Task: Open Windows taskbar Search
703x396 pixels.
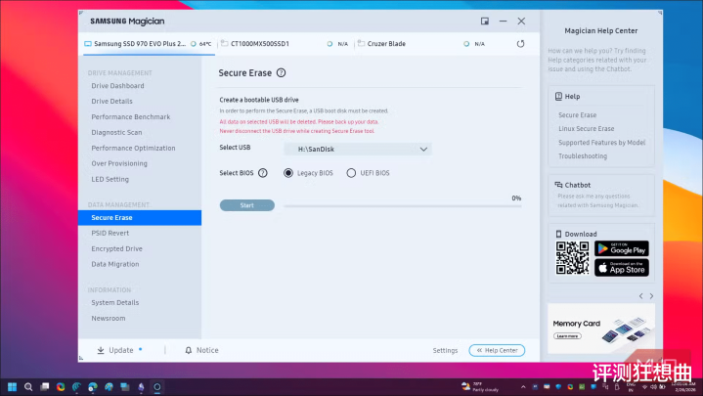Action: coord(28,387)
